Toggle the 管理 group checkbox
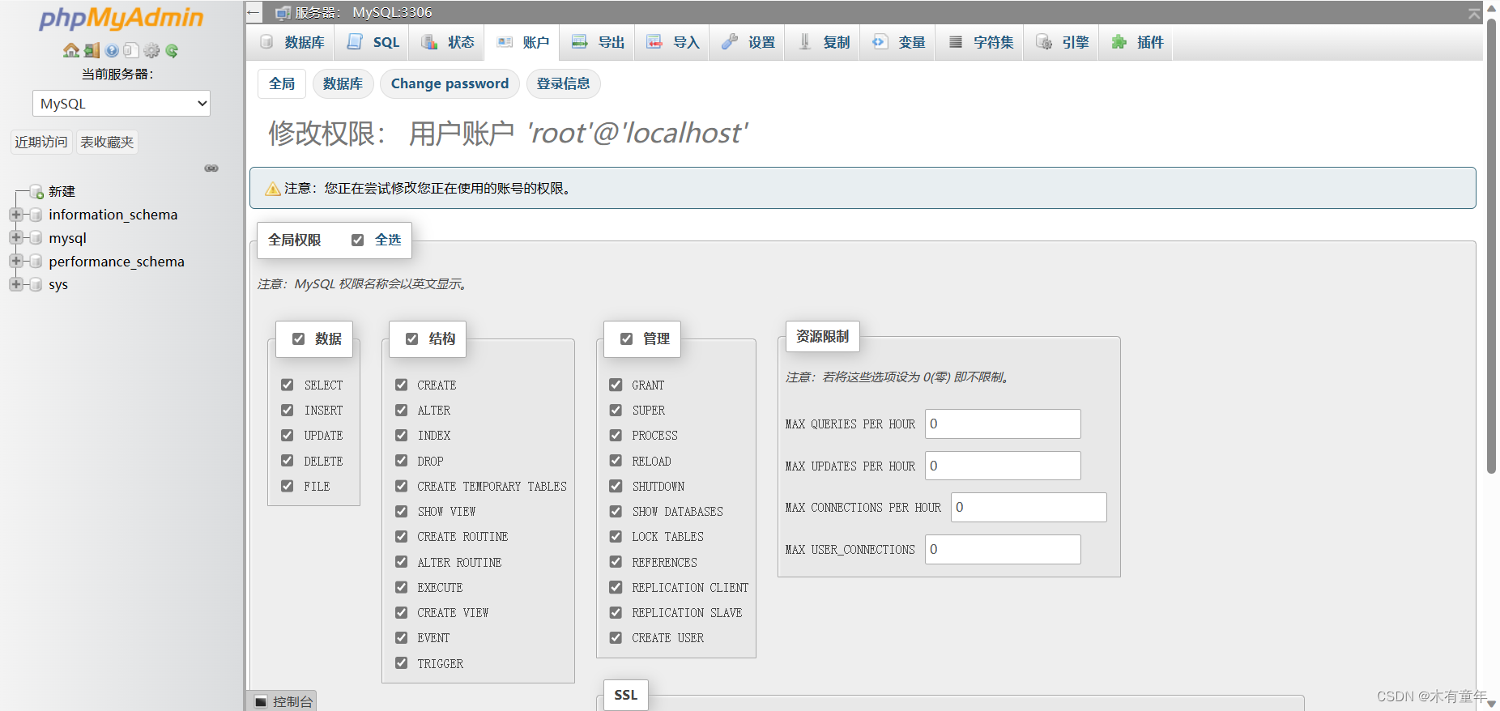 click(626, 338)
